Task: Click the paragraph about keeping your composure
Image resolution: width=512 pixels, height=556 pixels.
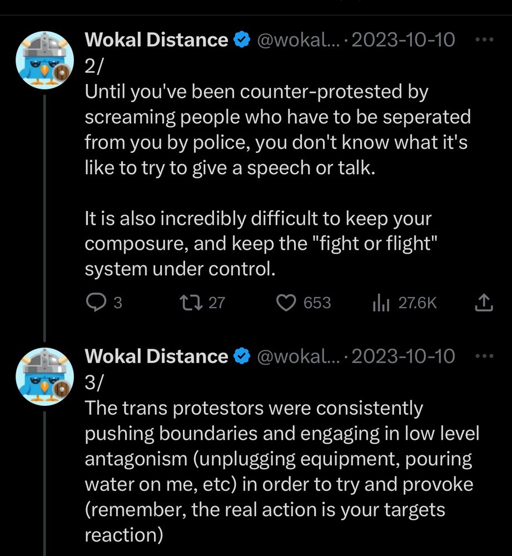Action: pos(258,244)
